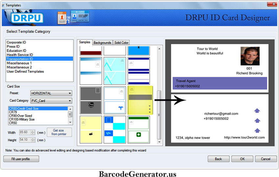Choose the pale yellow camera template

coord(91,130)
